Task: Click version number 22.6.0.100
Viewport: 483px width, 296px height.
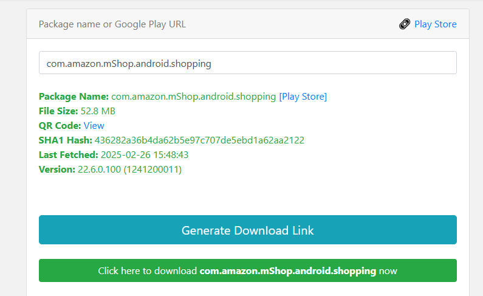Action: point(99,170)
